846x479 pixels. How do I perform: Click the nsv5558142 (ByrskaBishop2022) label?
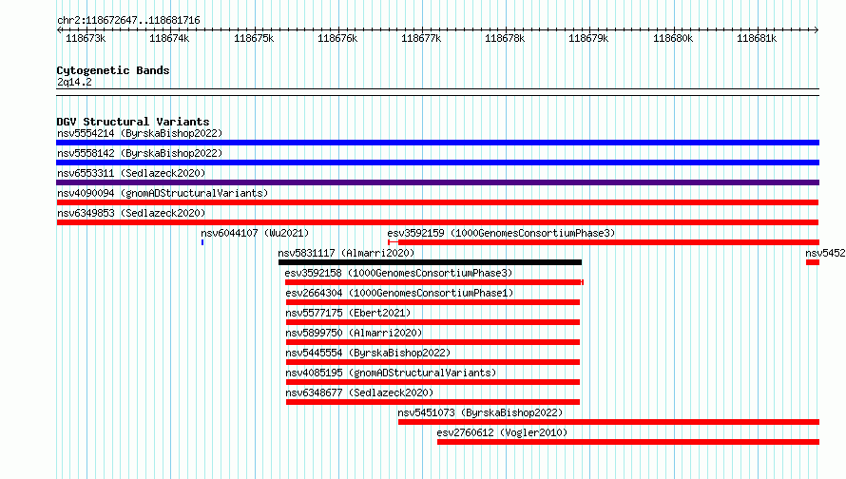click(x=140, y=153)
